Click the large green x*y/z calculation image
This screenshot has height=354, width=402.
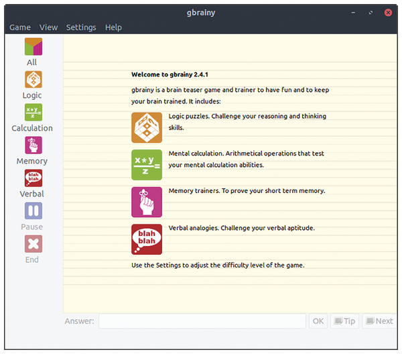point(147,165)
